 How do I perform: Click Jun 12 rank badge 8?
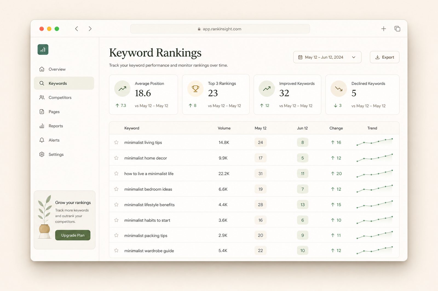[302, 142]
